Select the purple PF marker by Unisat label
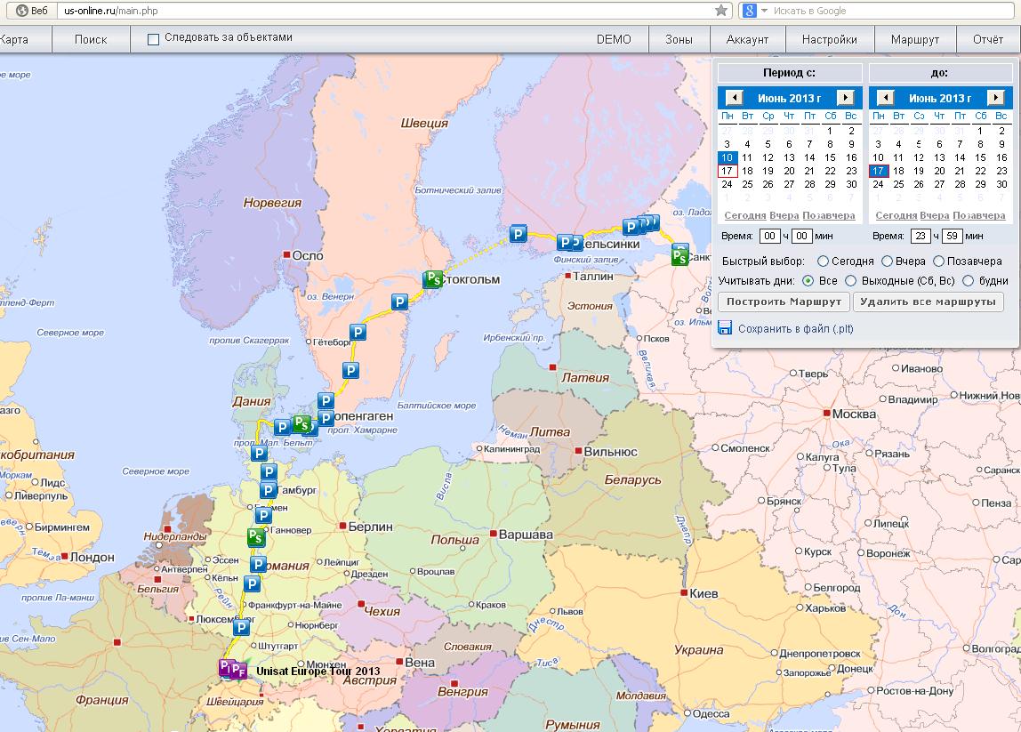Image resolution: width=1021 pixels, height=732 pixels. [x=237, y=670]
